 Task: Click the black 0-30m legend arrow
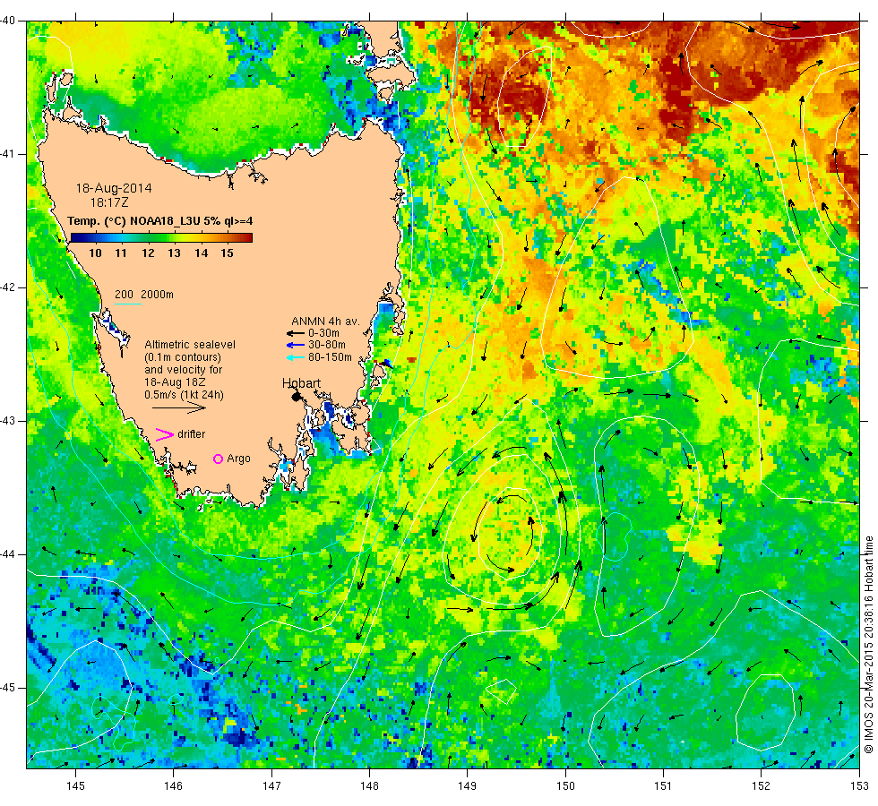(x=295, y=333)
